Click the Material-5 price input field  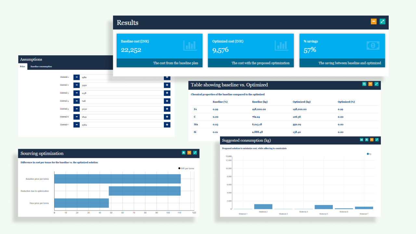tap(122, 109)
